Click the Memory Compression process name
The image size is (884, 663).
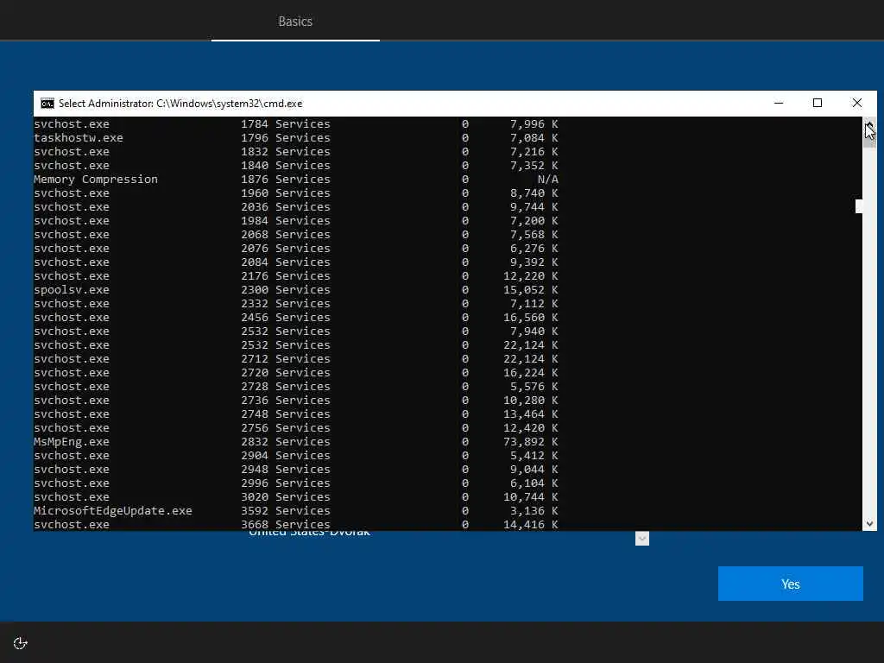point(96,180)
